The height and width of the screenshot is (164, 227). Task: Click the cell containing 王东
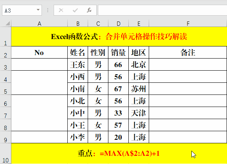tap(78, 64)
